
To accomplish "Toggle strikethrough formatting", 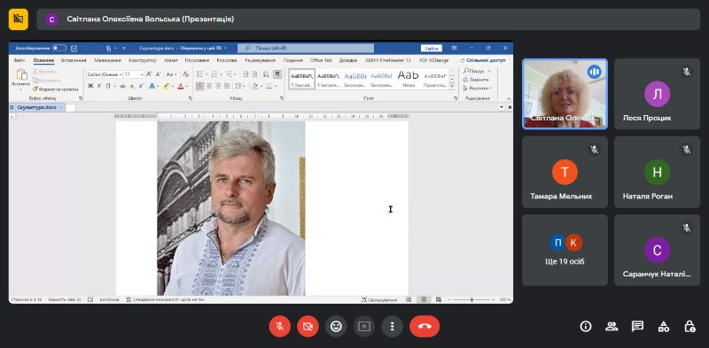I will (x=122, y=86).
